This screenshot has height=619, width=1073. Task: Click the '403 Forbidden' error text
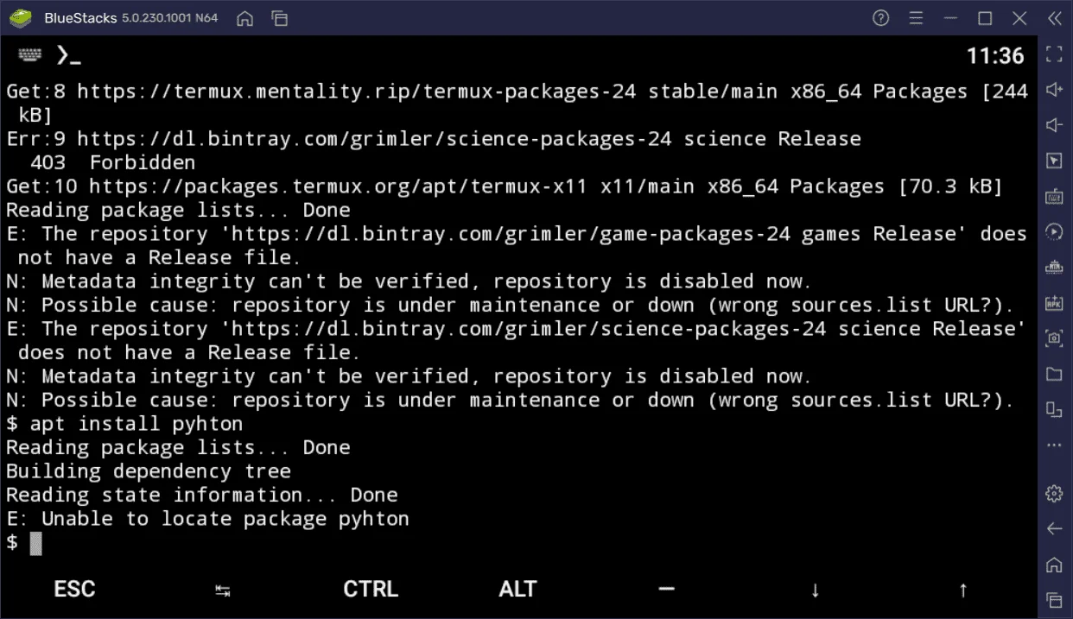tap(112, 162)
